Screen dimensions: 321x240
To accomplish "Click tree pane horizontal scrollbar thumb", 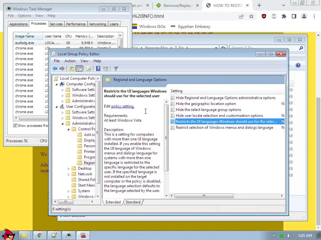I will (x=66, y=202).
